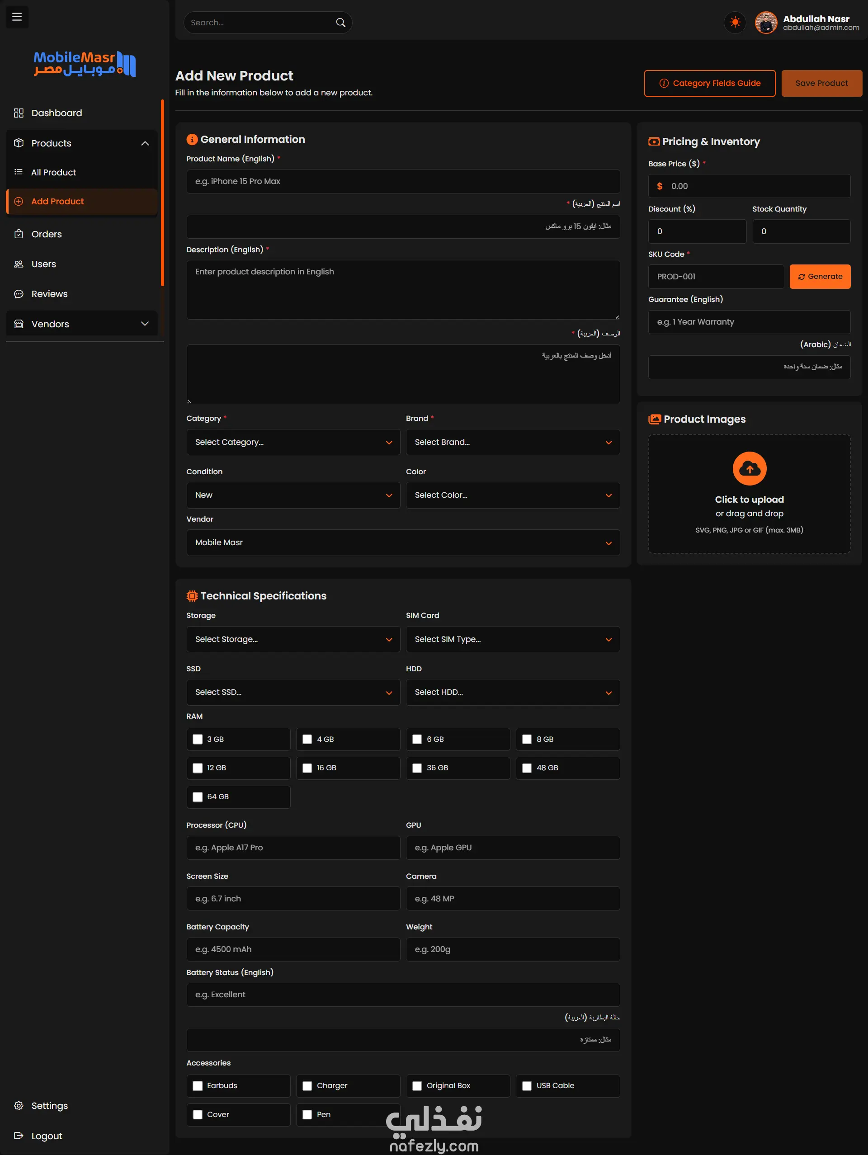Go to Orders page

pyautogui.click(x=47, y=234)
